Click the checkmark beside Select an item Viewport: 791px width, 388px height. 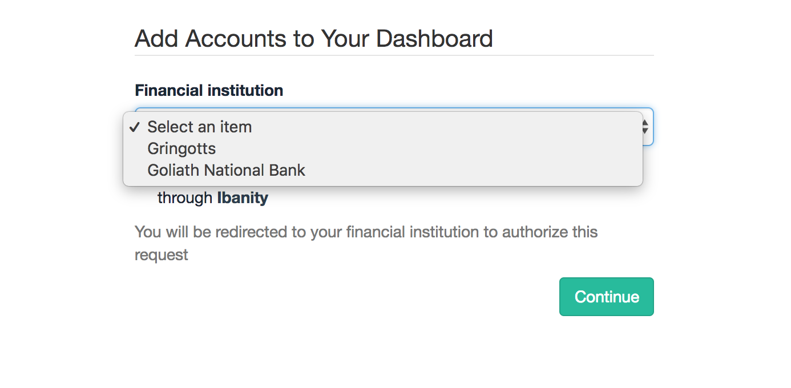click(x=135, y=127)
